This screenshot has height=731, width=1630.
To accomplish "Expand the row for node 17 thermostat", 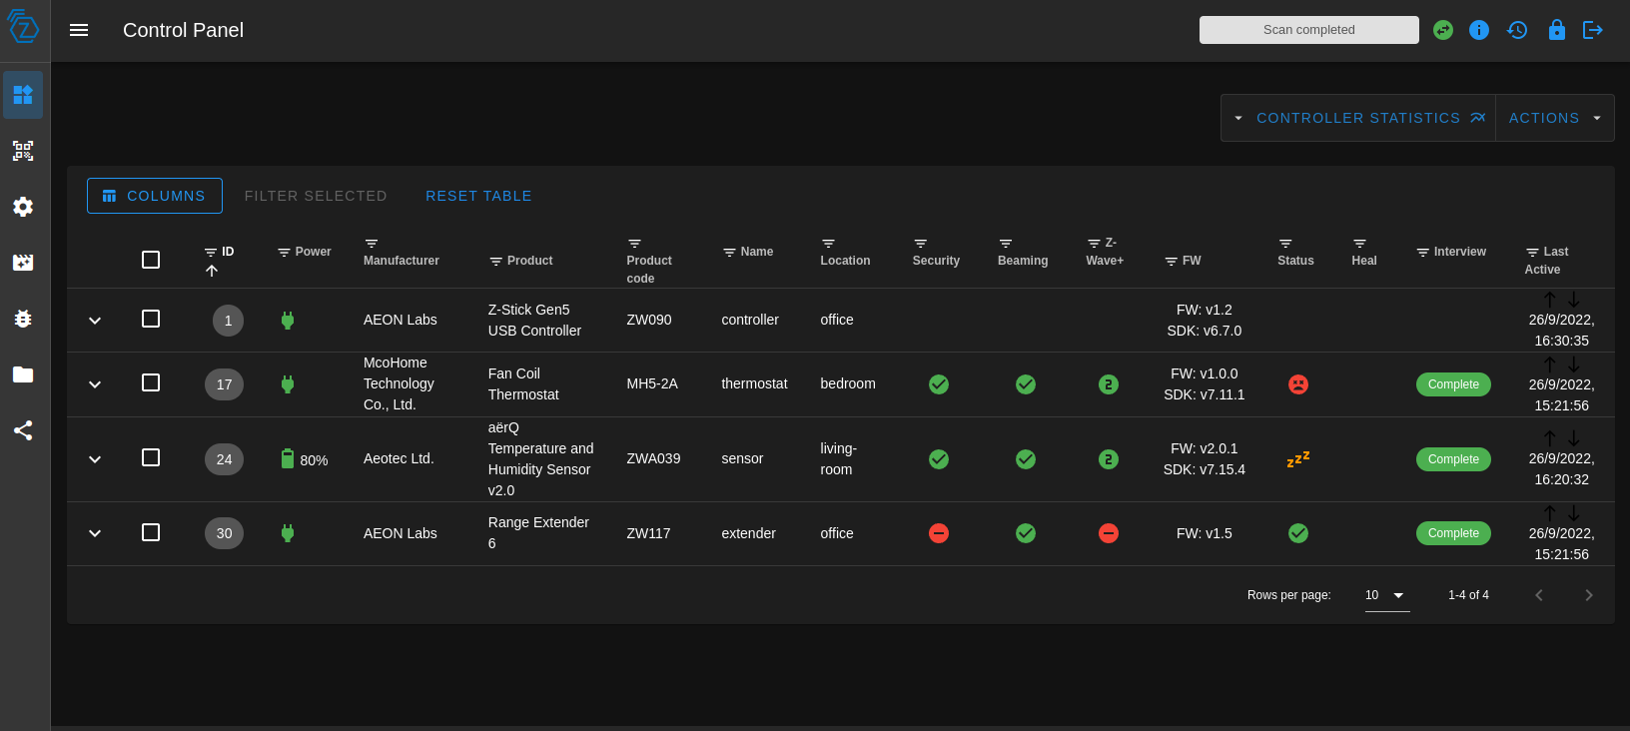I will click(95, 384).
